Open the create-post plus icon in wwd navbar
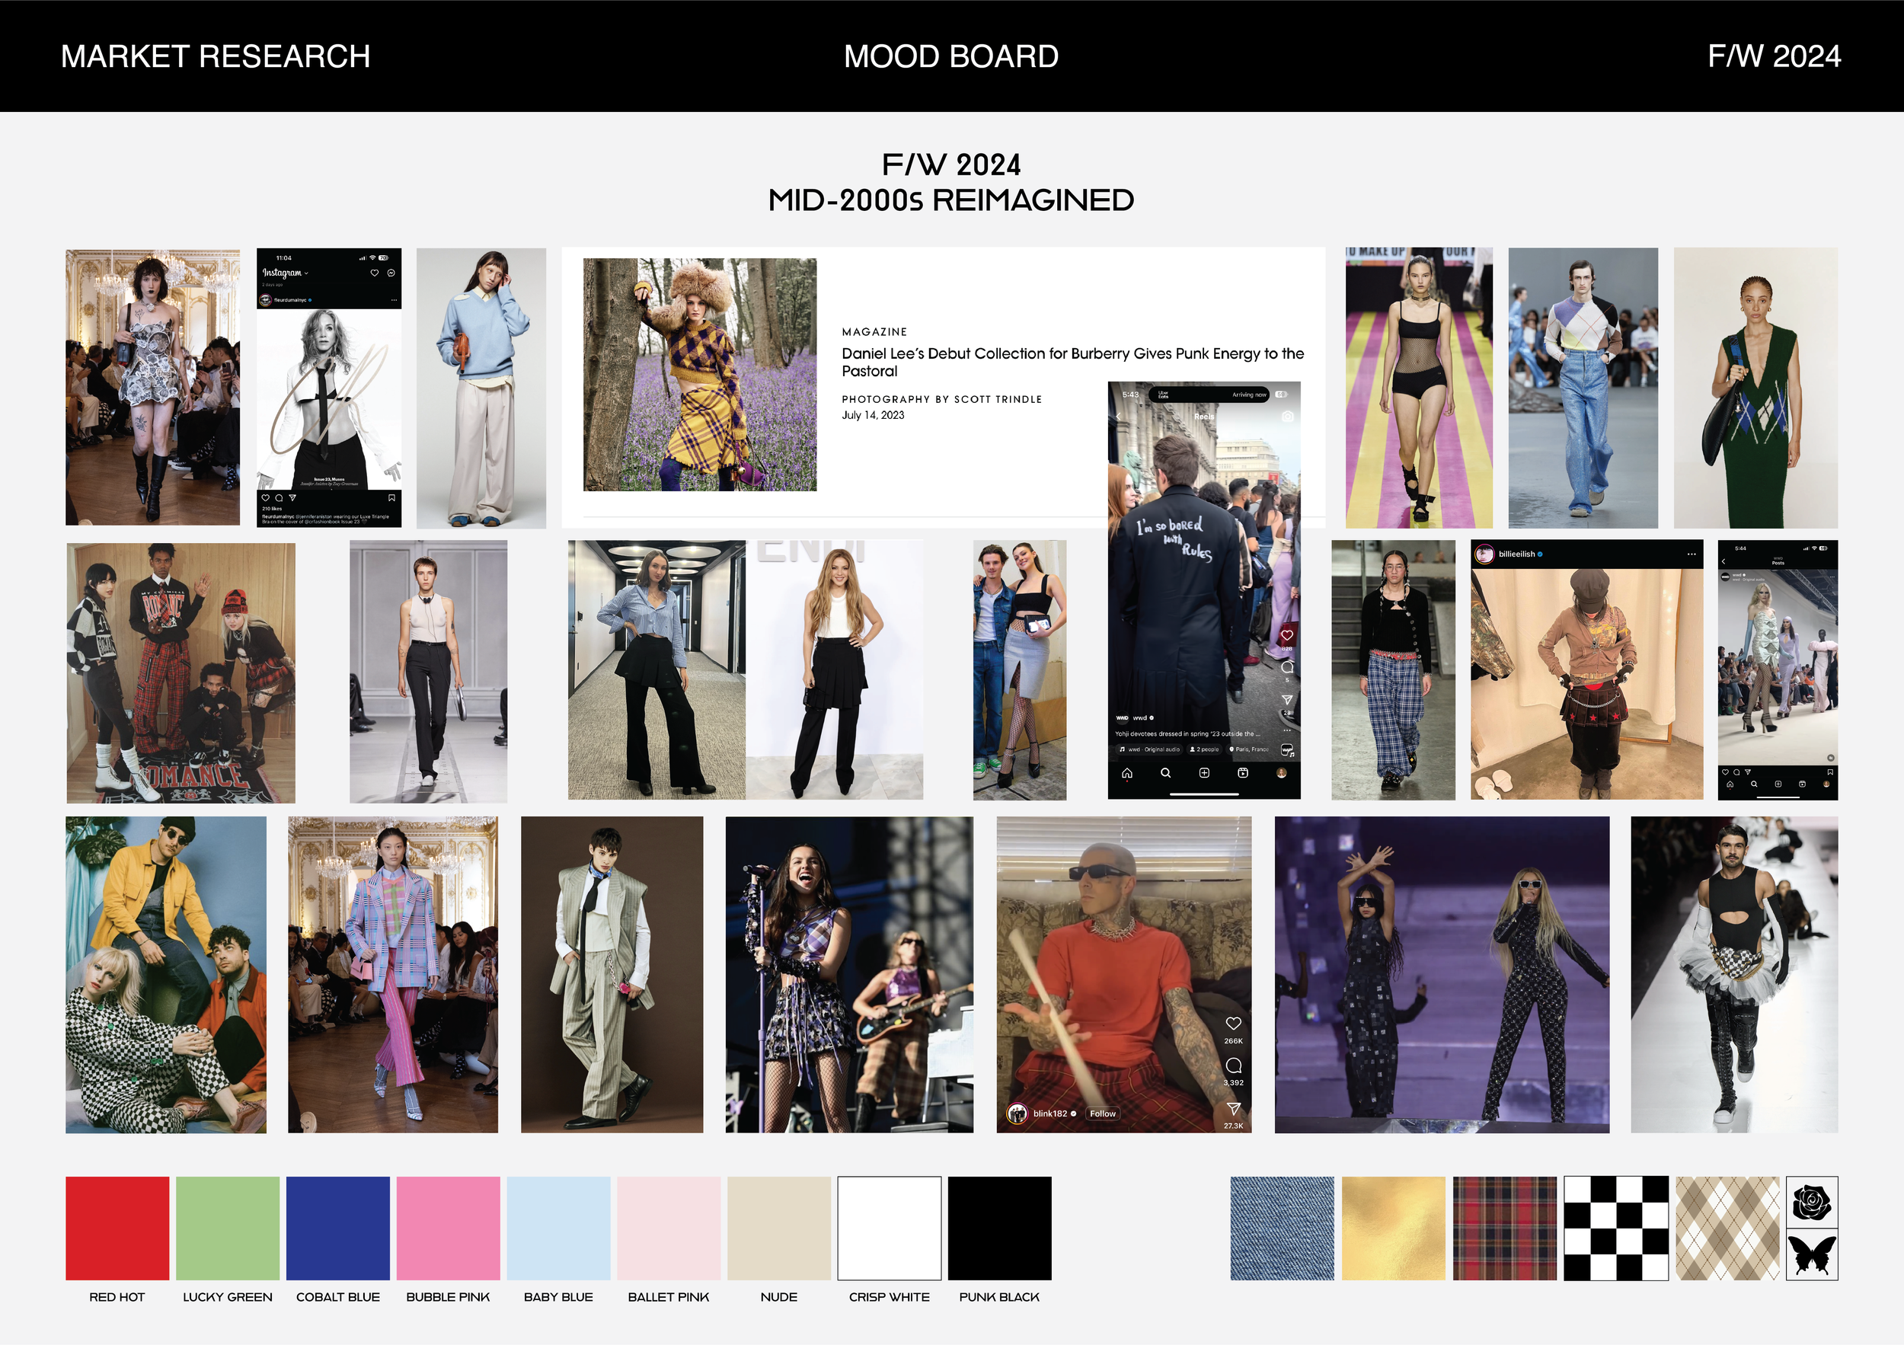 (1204, 773)
